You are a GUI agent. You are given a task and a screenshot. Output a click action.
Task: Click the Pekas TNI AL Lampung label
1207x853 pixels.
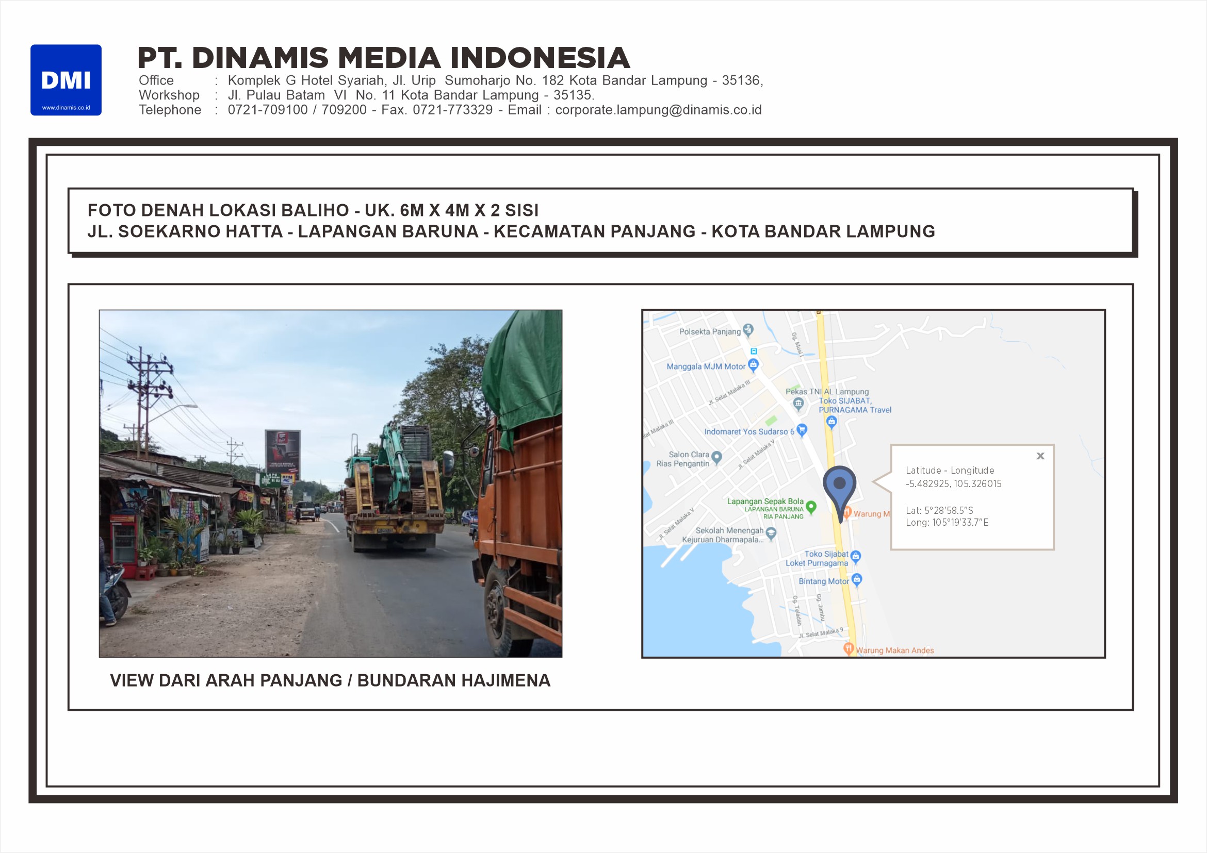tap(827, 391)
